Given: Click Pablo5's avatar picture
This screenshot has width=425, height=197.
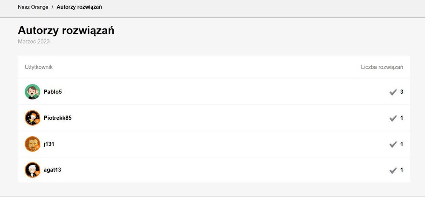Looking at the screenshot, I should coord(32,92).
